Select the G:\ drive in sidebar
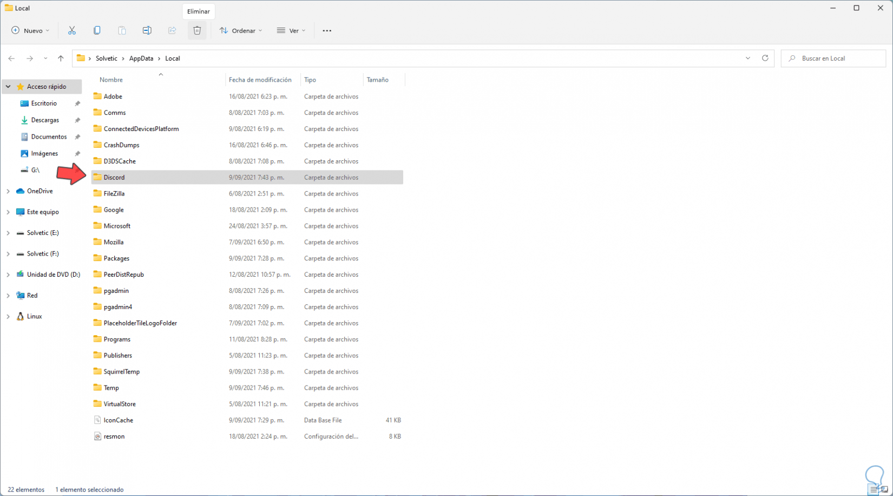The height and width of the screenshot is (496, 893). 35,170
